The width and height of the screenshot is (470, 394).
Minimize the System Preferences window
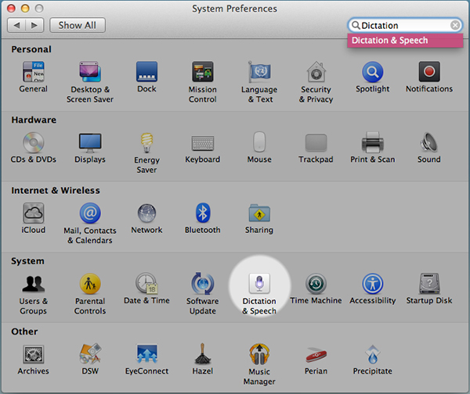click(x=25, y=9)
